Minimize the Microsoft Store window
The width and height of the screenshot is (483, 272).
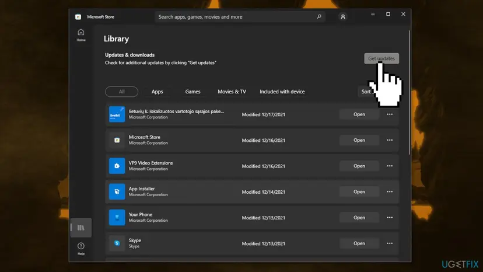coord(373,14)
